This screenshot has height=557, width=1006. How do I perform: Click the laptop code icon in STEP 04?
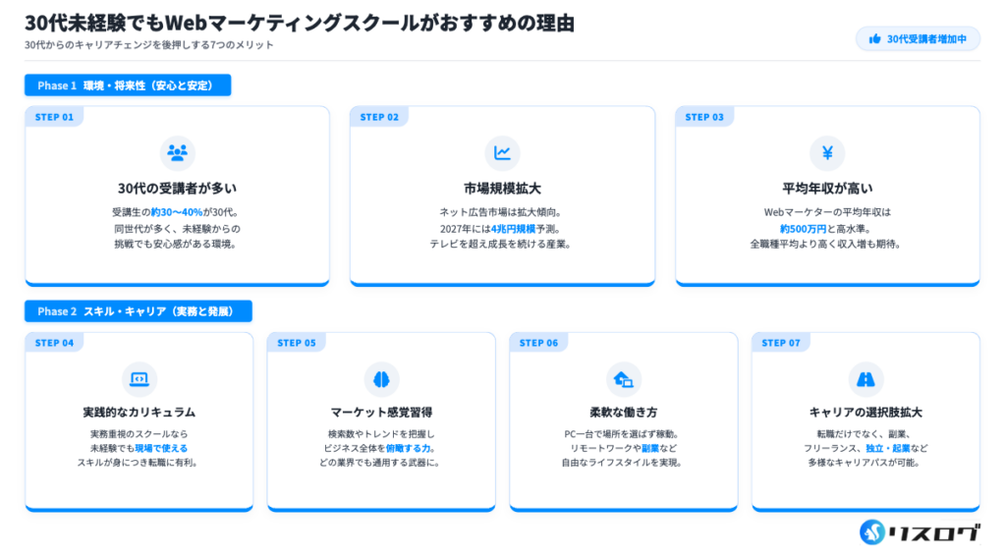[139, 378]
